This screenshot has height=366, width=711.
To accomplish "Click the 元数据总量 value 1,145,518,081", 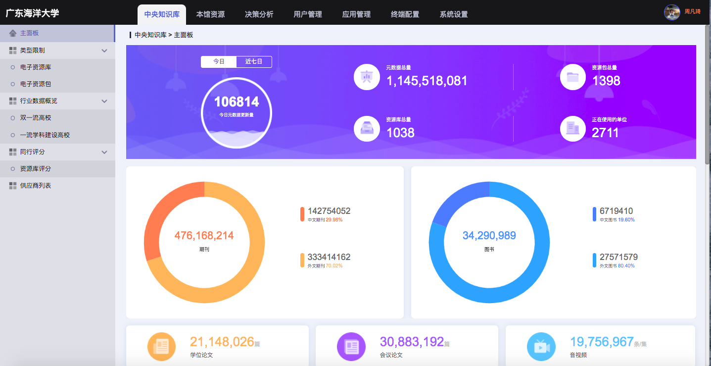I will coord(427,81).
